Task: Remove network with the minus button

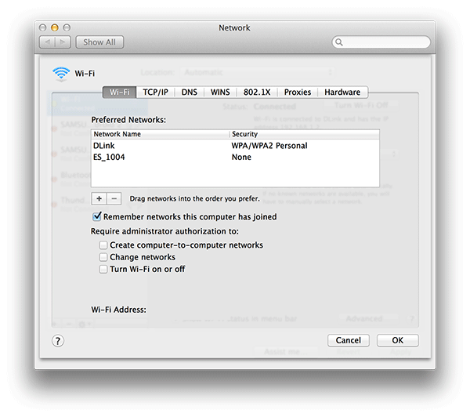Action: (114, 198)
